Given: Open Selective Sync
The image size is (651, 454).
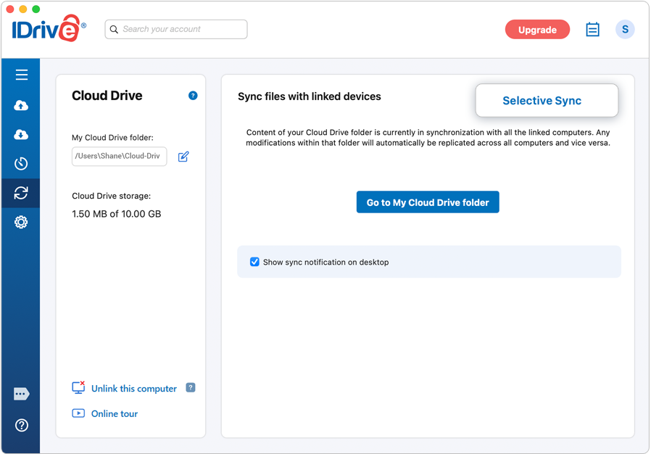Looking at the screenshot, I should click(547, 101).
